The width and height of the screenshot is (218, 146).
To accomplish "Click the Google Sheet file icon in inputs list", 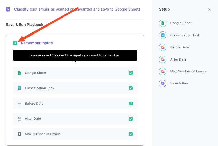I will 19,73.
